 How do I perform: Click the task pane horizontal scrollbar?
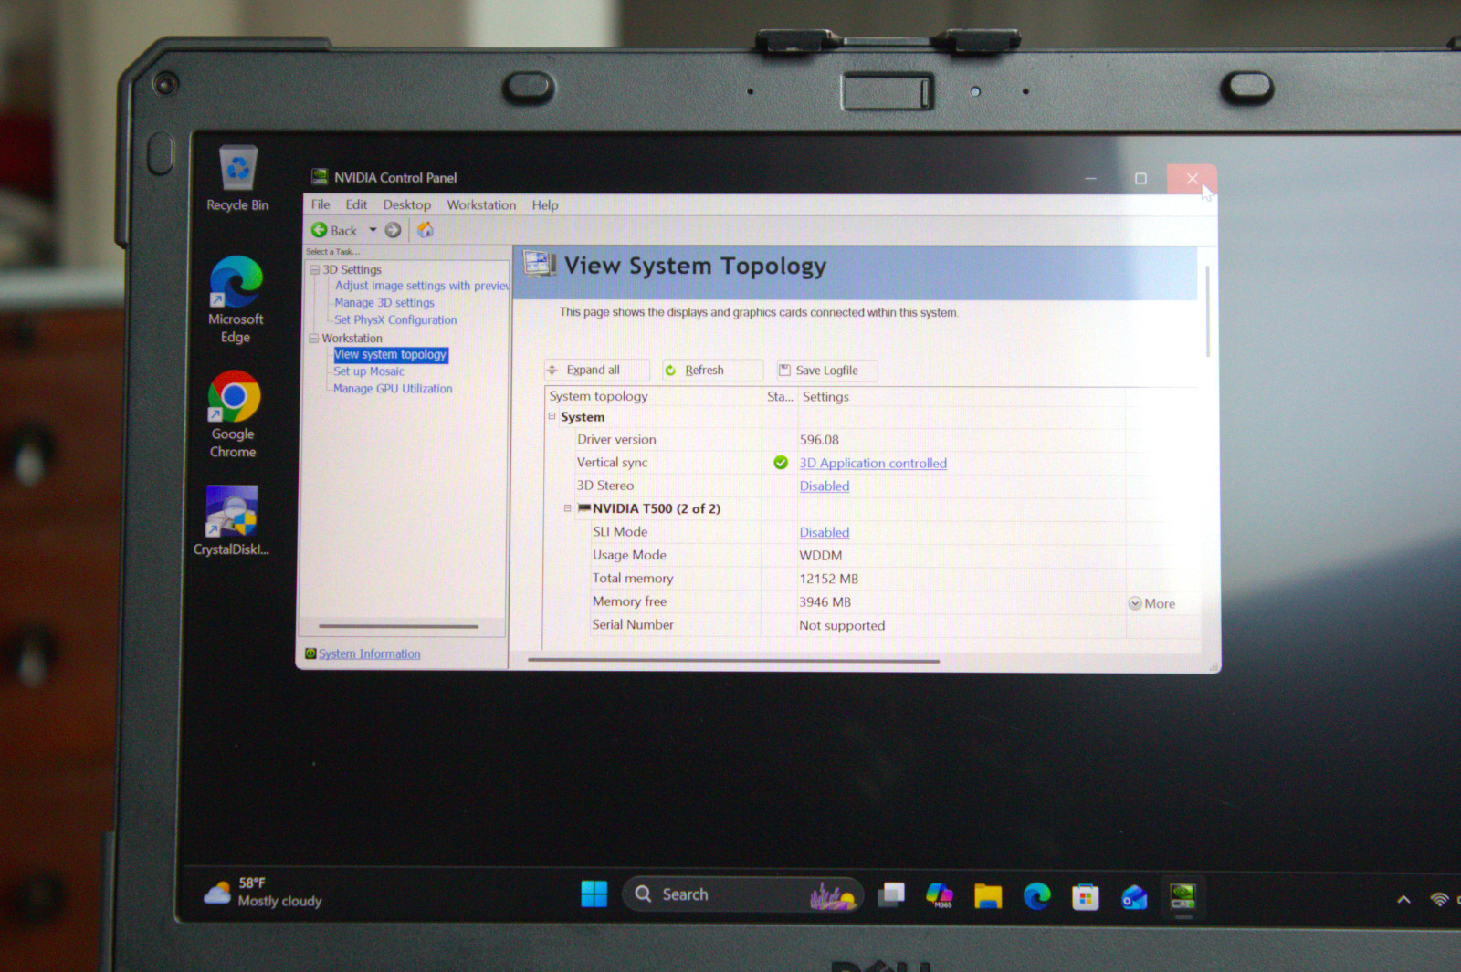tap(399, 626)
